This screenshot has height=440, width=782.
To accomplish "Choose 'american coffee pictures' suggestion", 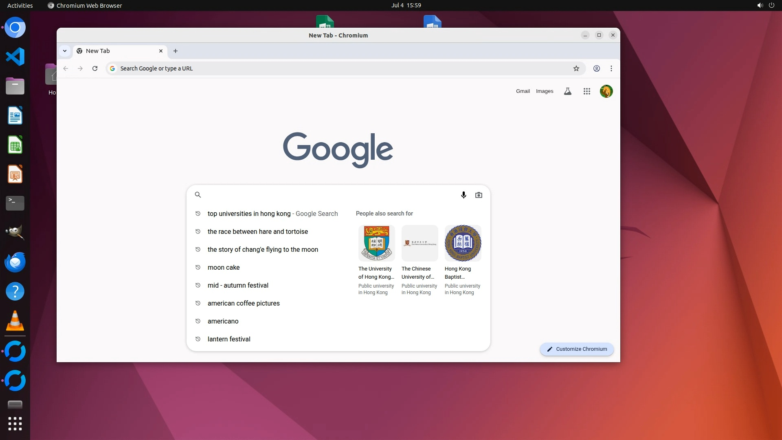I will (x=244, y=304).
